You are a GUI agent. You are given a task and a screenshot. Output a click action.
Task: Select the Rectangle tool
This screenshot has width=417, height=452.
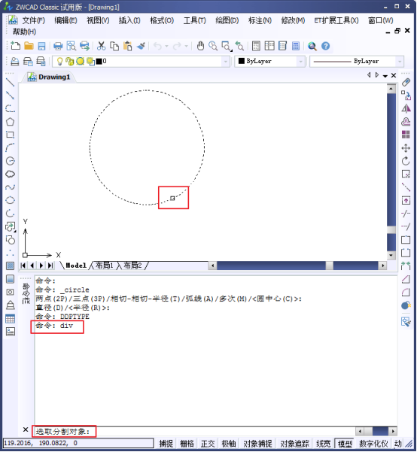(x=10, y=135)
